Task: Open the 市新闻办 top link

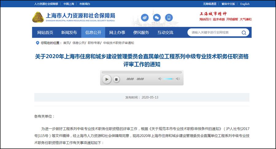Action: [x=85, y=4]
